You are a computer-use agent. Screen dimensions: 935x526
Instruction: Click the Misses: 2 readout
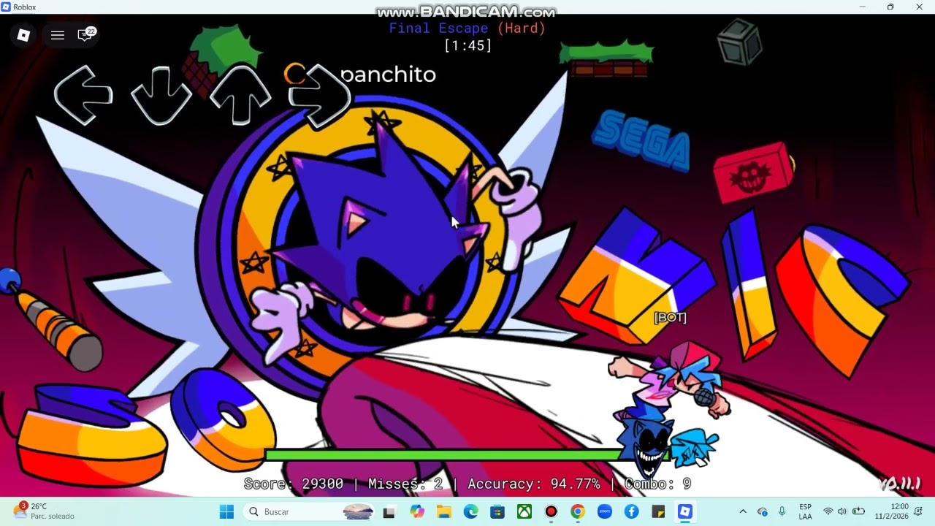[x=405, y=484]
